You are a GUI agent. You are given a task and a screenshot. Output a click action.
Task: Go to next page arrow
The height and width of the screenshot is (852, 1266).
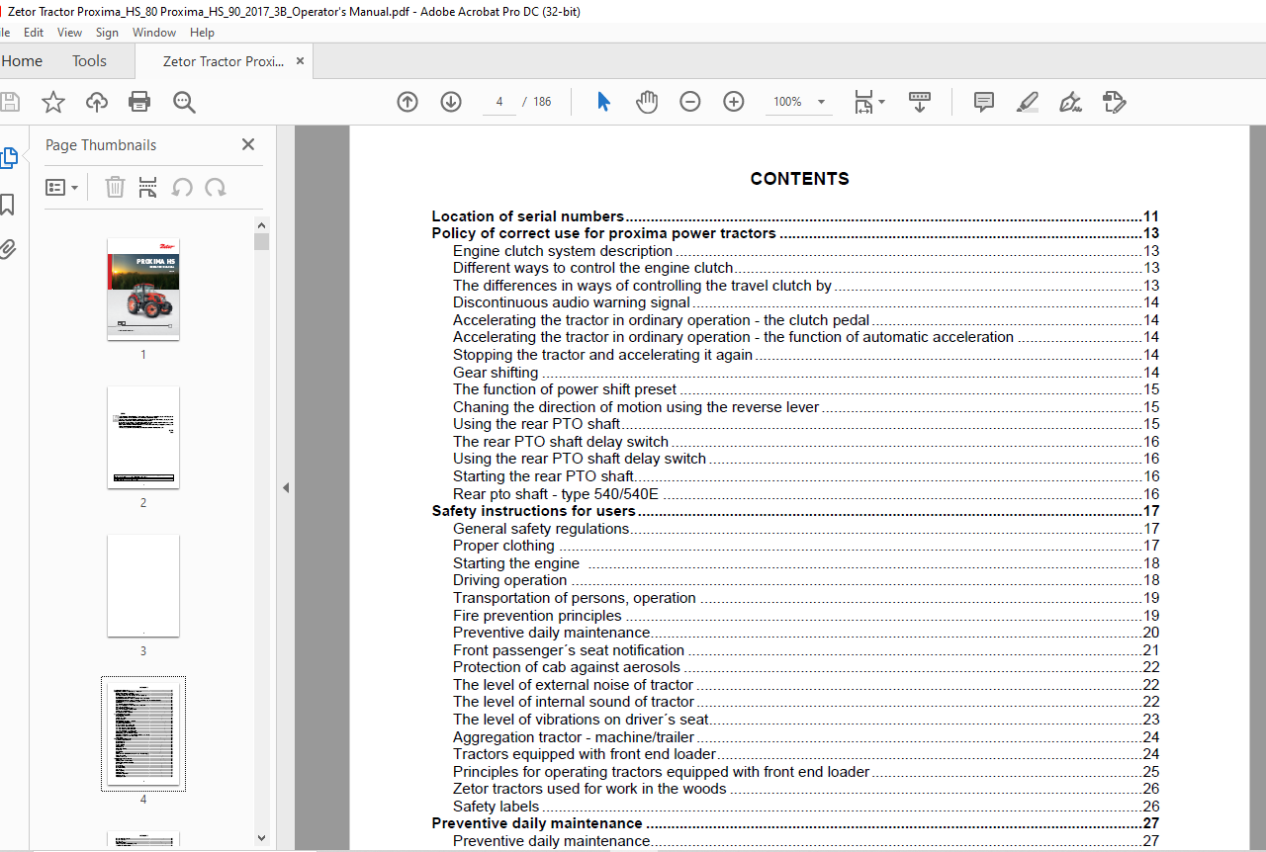click(451, 102)
